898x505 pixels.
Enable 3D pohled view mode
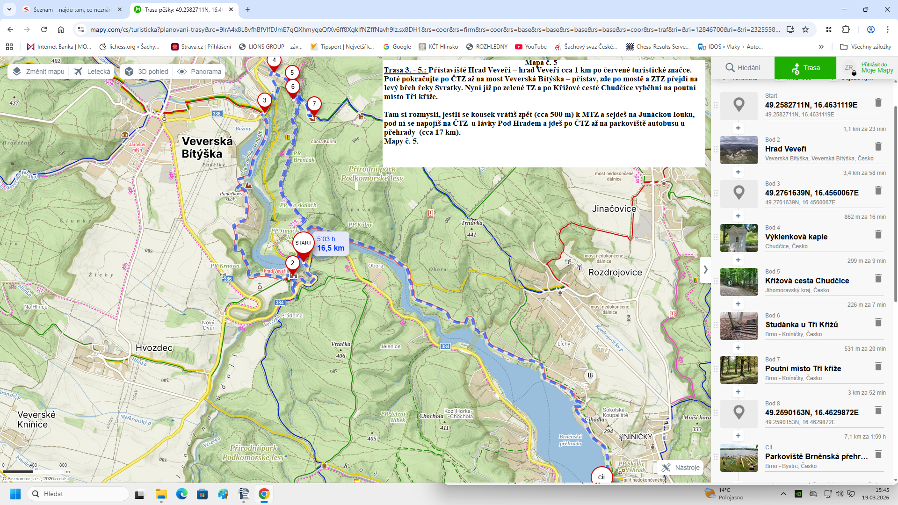pos(147,72)
